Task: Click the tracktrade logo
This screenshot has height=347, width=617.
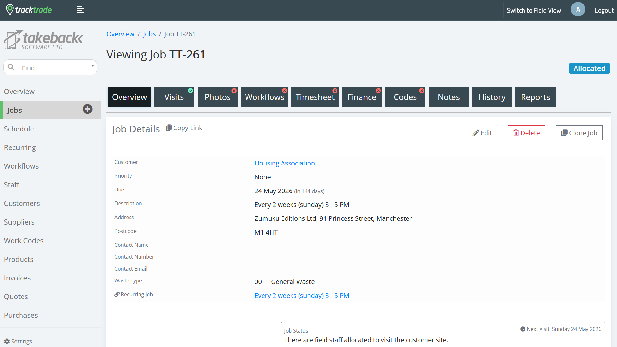Action: pos(29,10)
